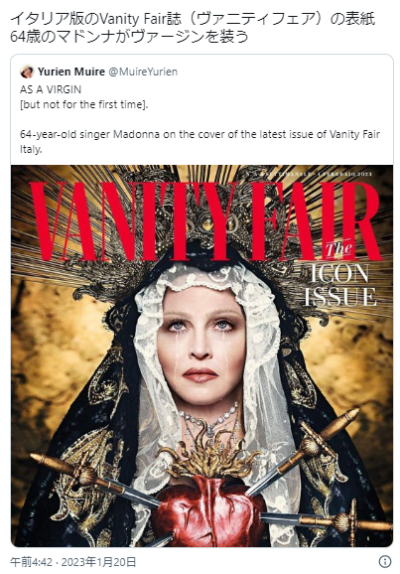Viewport: 400px width, 574px height.
Task: Click the 2023年1月20日 date text
Action: coord(99,561)
